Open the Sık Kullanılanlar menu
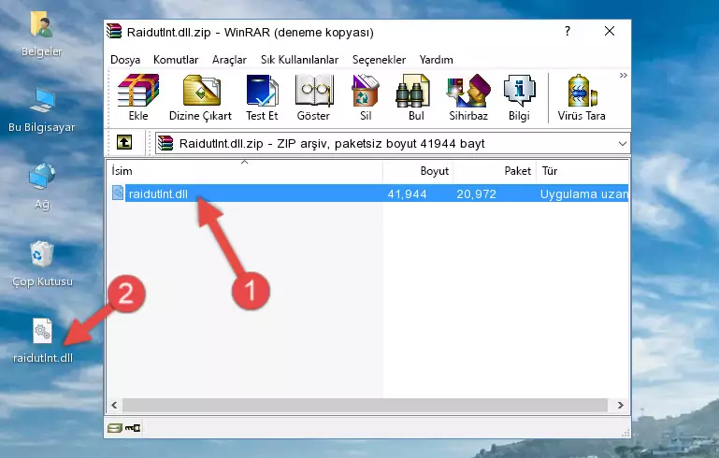This screenshot has width=719, height=458. point(299,60)
